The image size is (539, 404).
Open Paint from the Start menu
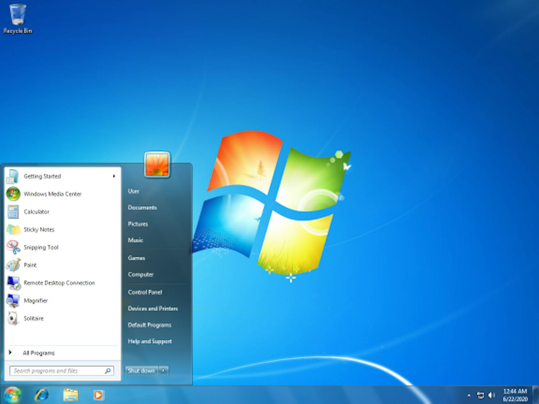[30, 265]
